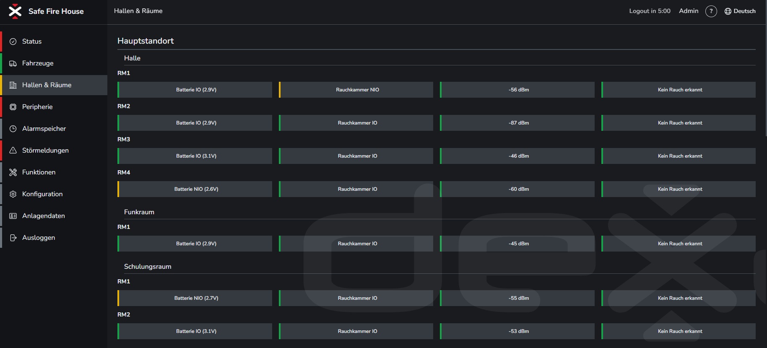The image size is (767, 348).
Task: Click the Störmeldungen warning triangle icon
Action: click(13, 151)
